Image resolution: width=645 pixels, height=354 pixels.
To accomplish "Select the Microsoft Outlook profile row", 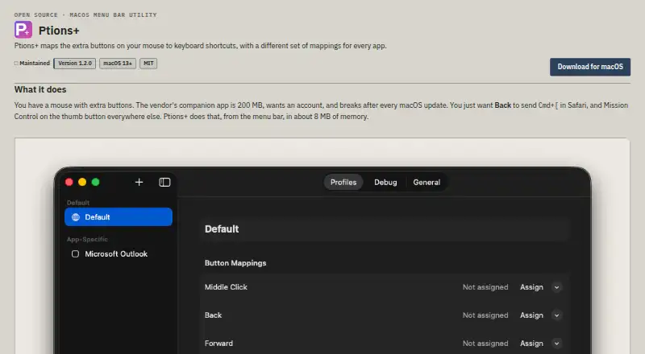I will pos(119,253).
